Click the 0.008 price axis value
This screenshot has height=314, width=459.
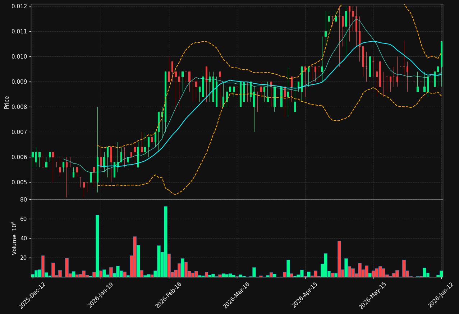[20, 107]
